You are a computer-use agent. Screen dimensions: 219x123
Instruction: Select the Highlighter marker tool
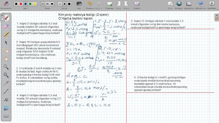[x=6, y=35]
